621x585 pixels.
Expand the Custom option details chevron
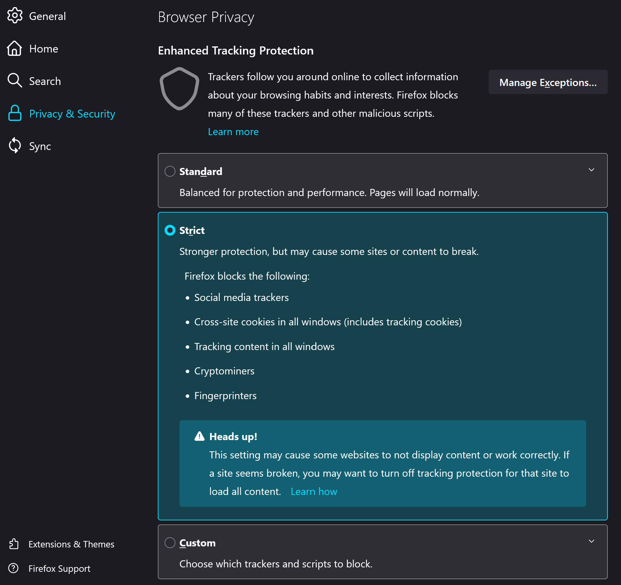[x=591, y=541]
